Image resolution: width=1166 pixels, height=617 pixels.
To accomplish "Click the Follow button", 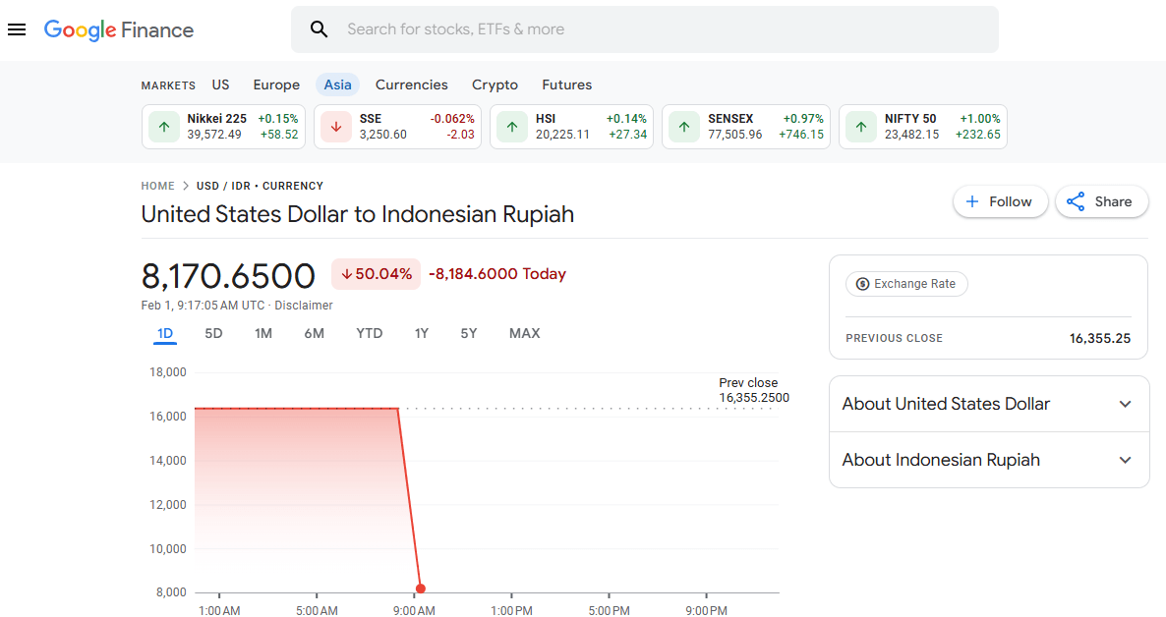I will tap(1000, 201).
